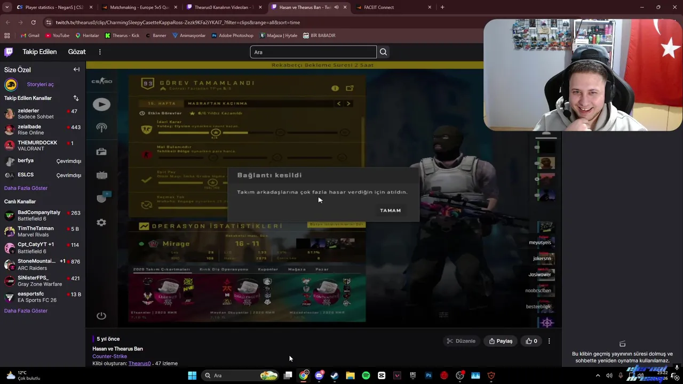The image size is (683, 384).
Task: Open CapCut from the taskbar
Action: [x=382, y=375]
